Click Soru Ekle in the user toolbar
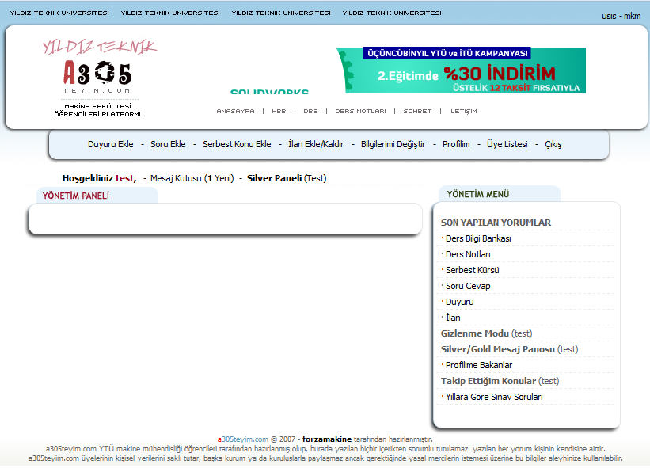This screenshot has height=468, width=650. (x=168, y=144)
